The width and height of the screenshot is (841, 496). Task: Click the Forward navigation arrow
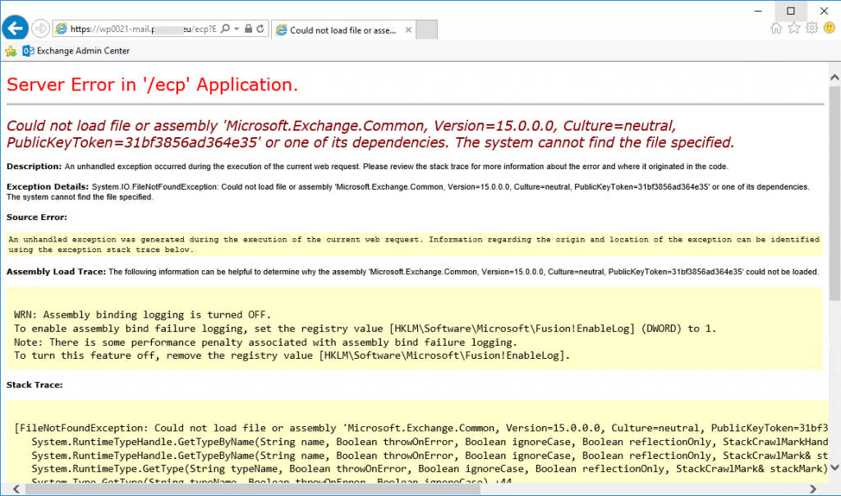pos(40,27)
